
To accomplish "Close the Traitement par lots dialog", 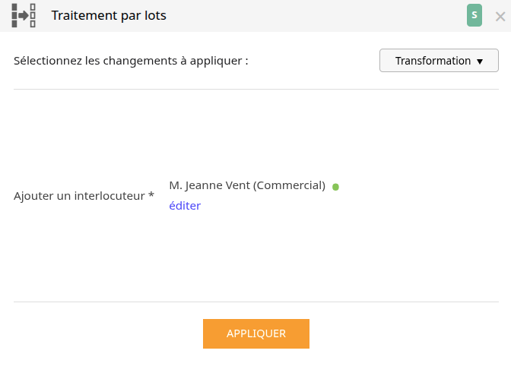I will pyautogui.click(x=500, y=16).
